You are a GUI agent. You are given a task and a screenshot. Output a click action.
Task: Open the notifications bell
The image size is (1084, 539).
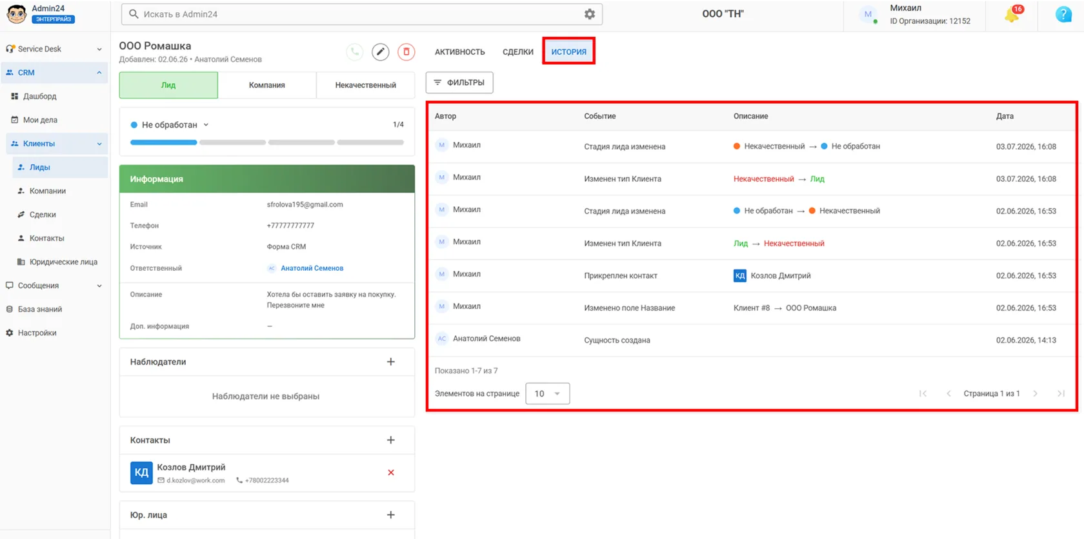[x=1012, y=14]
